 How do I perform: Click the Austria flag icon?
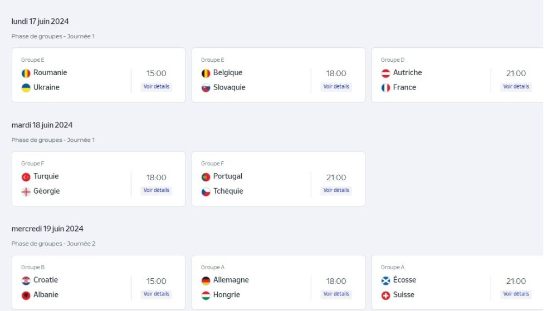pyautogui.click(x=385, y=73)
